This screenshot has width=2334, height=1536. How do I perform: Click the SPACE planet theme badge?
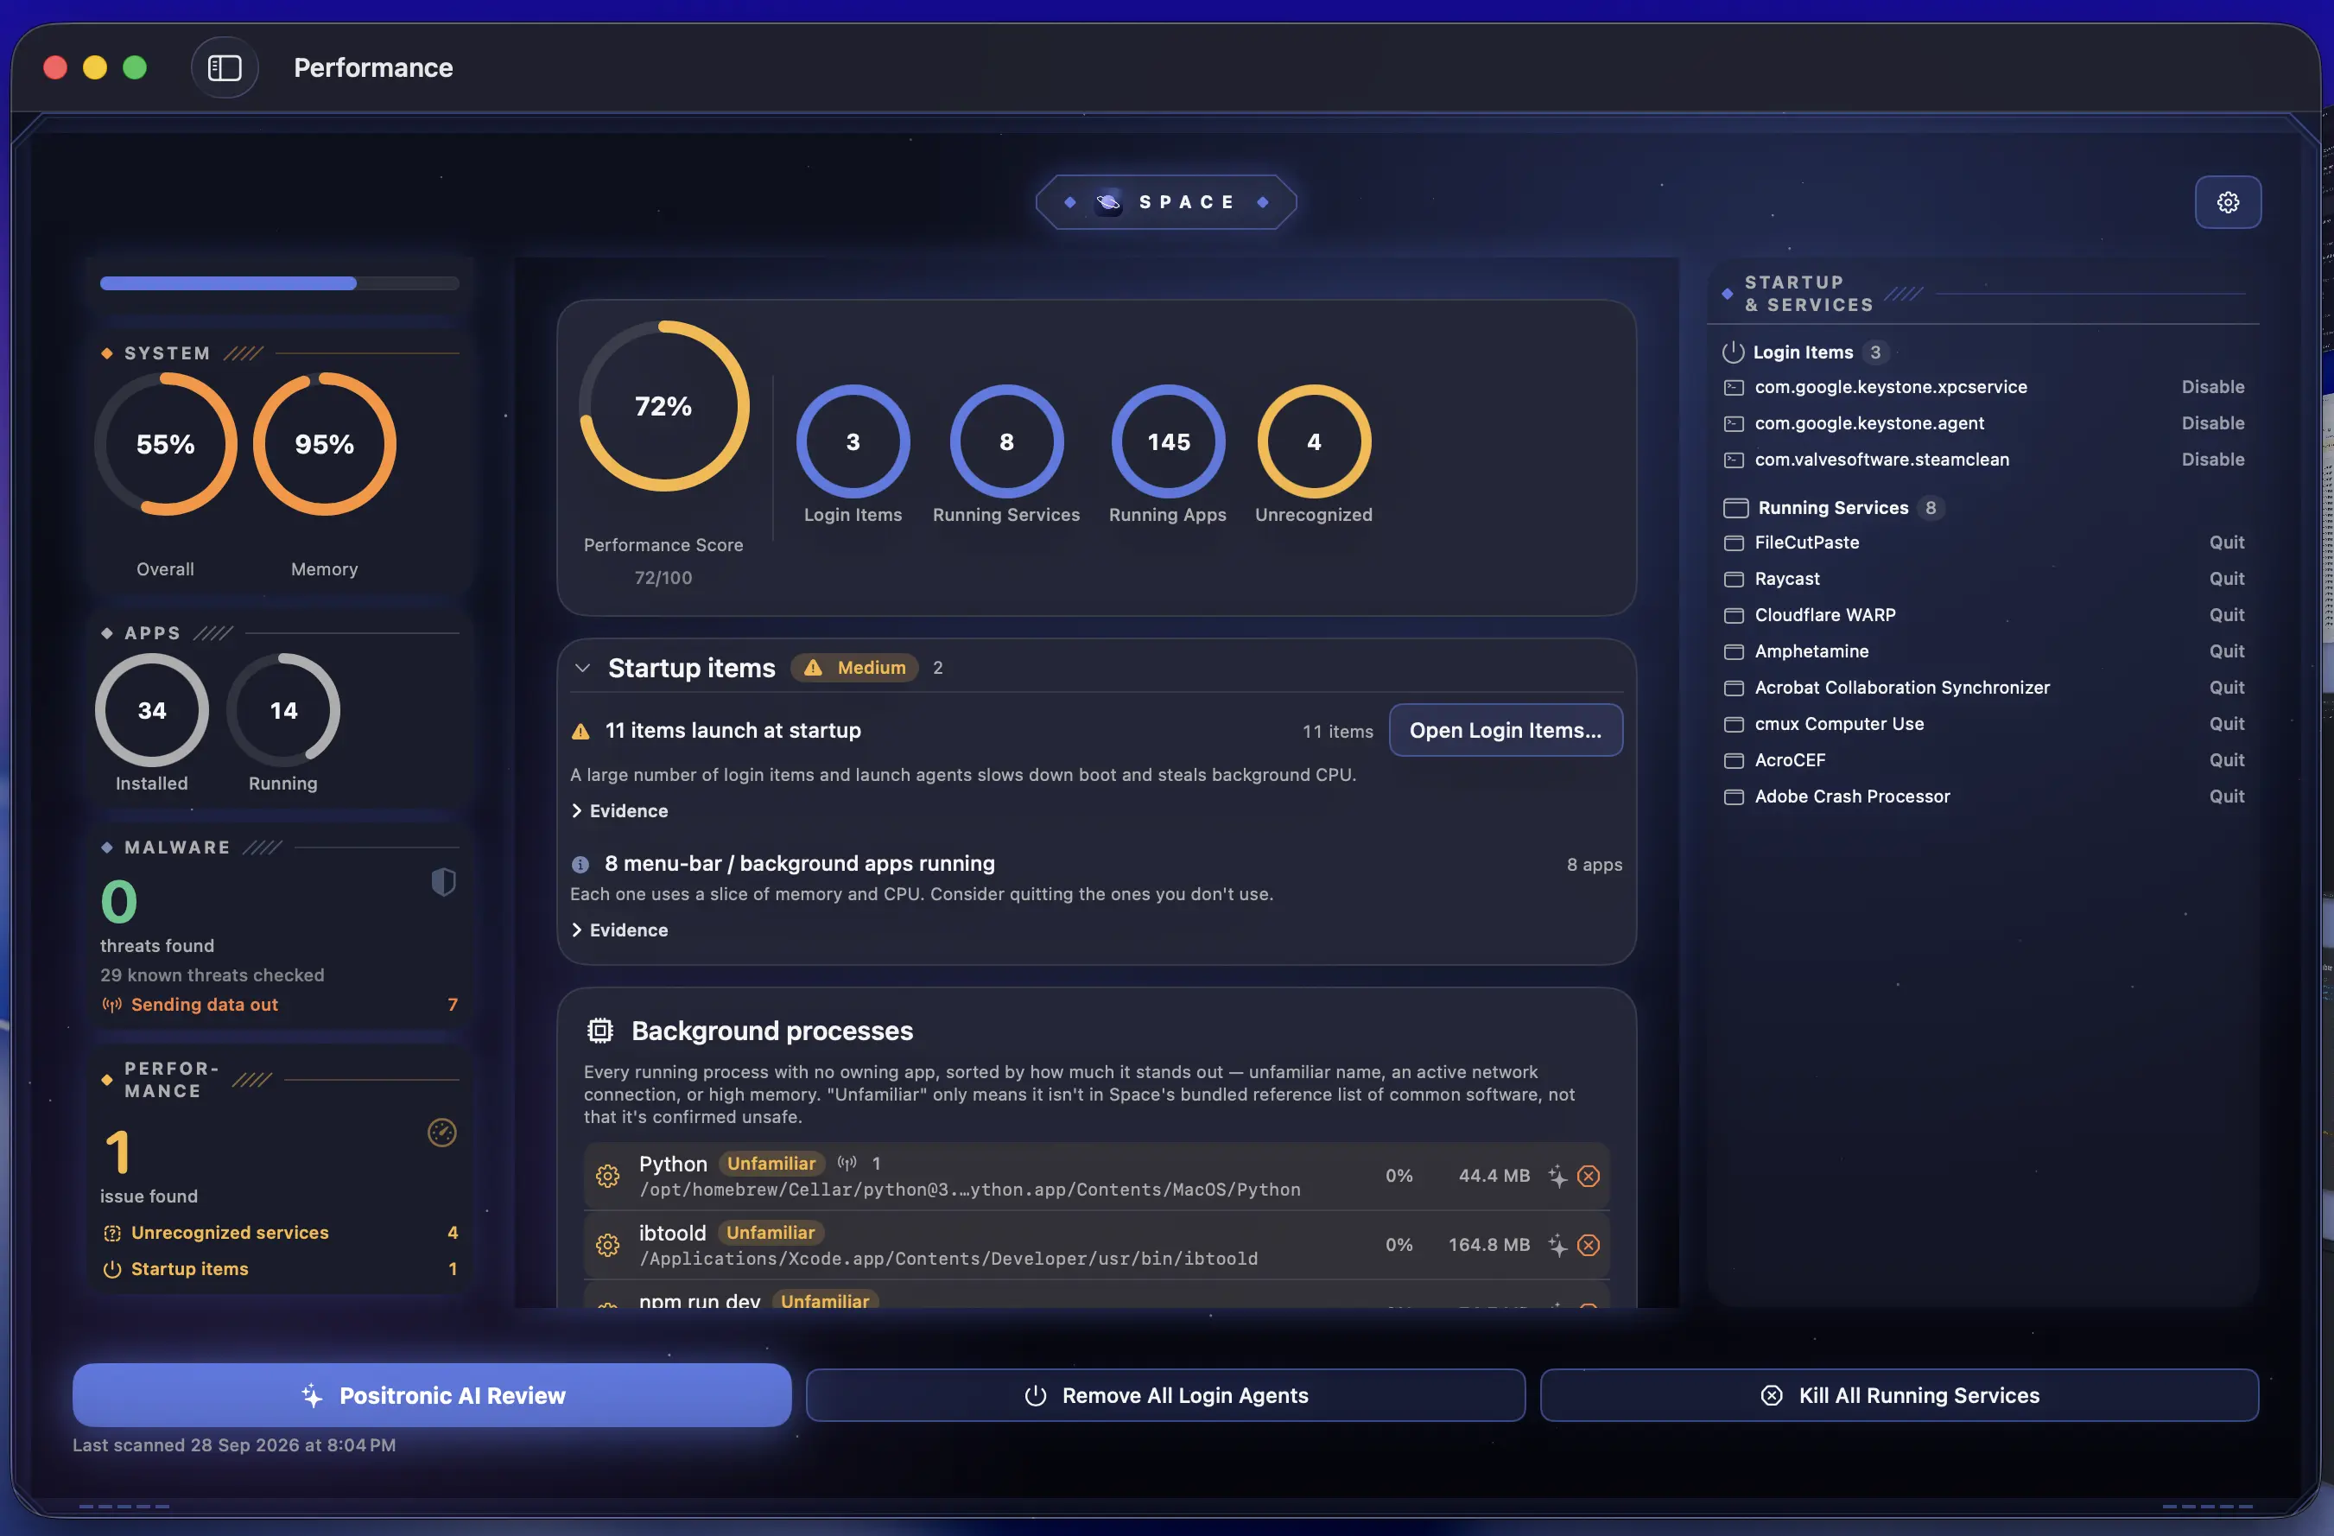1166,202
